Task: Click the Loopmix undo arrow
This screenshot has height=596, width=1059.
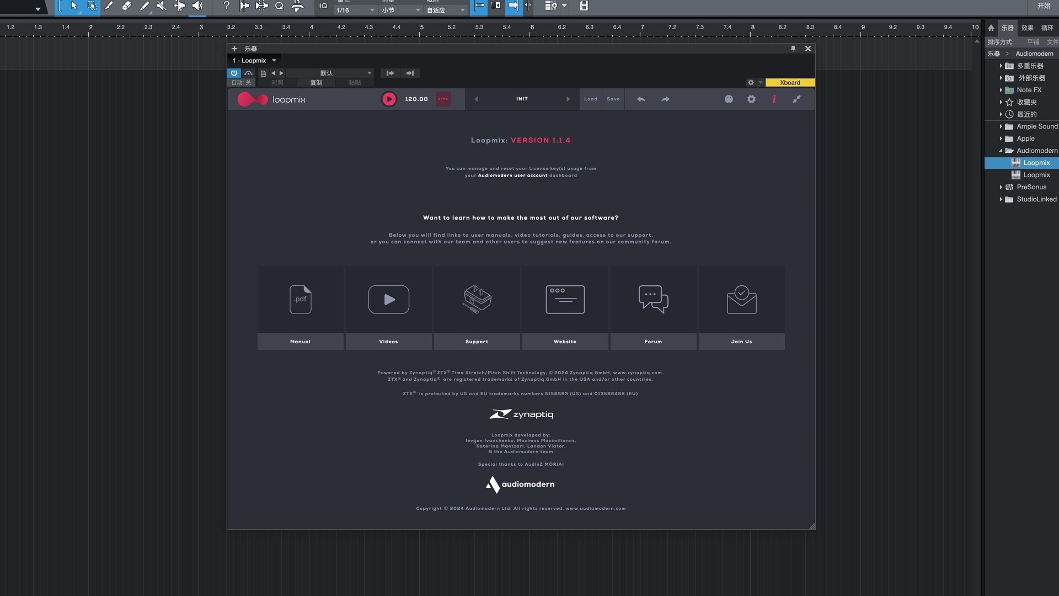Action: click(x=641, y=99)
